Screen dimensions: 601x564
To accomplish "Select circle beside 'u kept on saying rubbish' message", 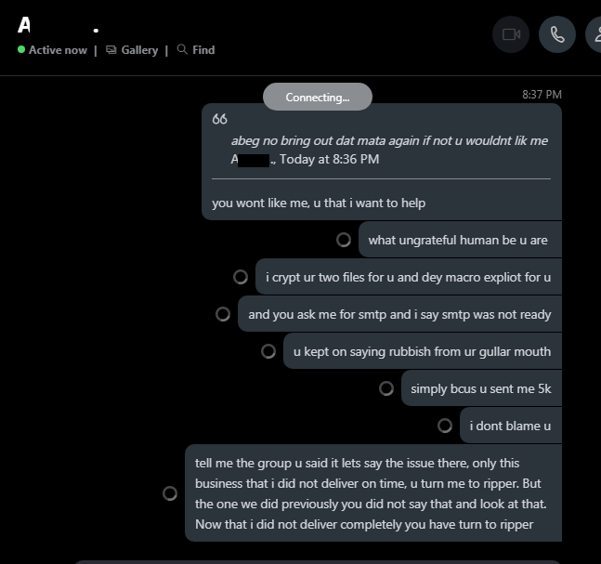I will click(268, 351).
